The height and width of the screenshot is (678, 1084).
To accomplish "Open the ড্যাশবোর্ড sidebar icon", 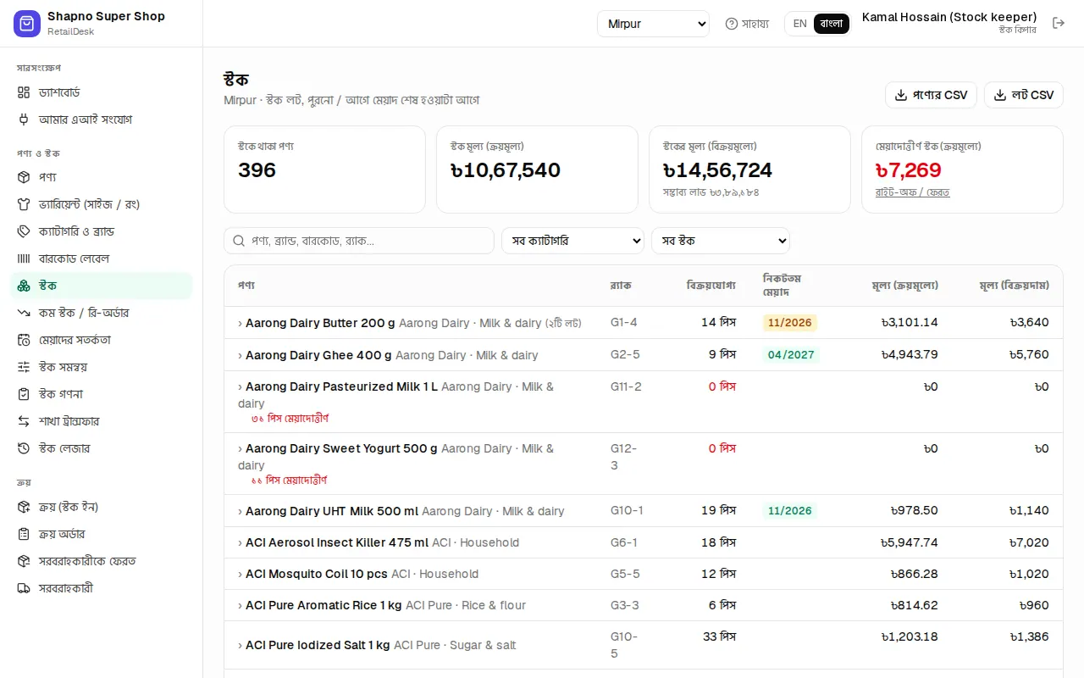I will point(24,92).
